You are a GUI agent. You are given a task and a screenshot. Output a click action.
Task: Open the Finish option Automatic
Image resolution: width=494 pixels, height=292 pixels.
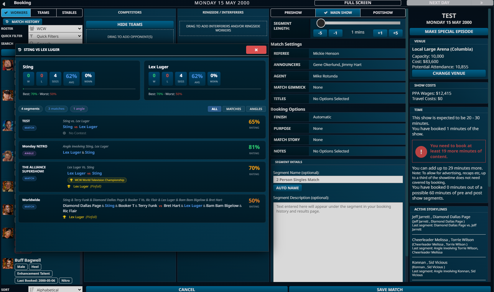[357, 117]
